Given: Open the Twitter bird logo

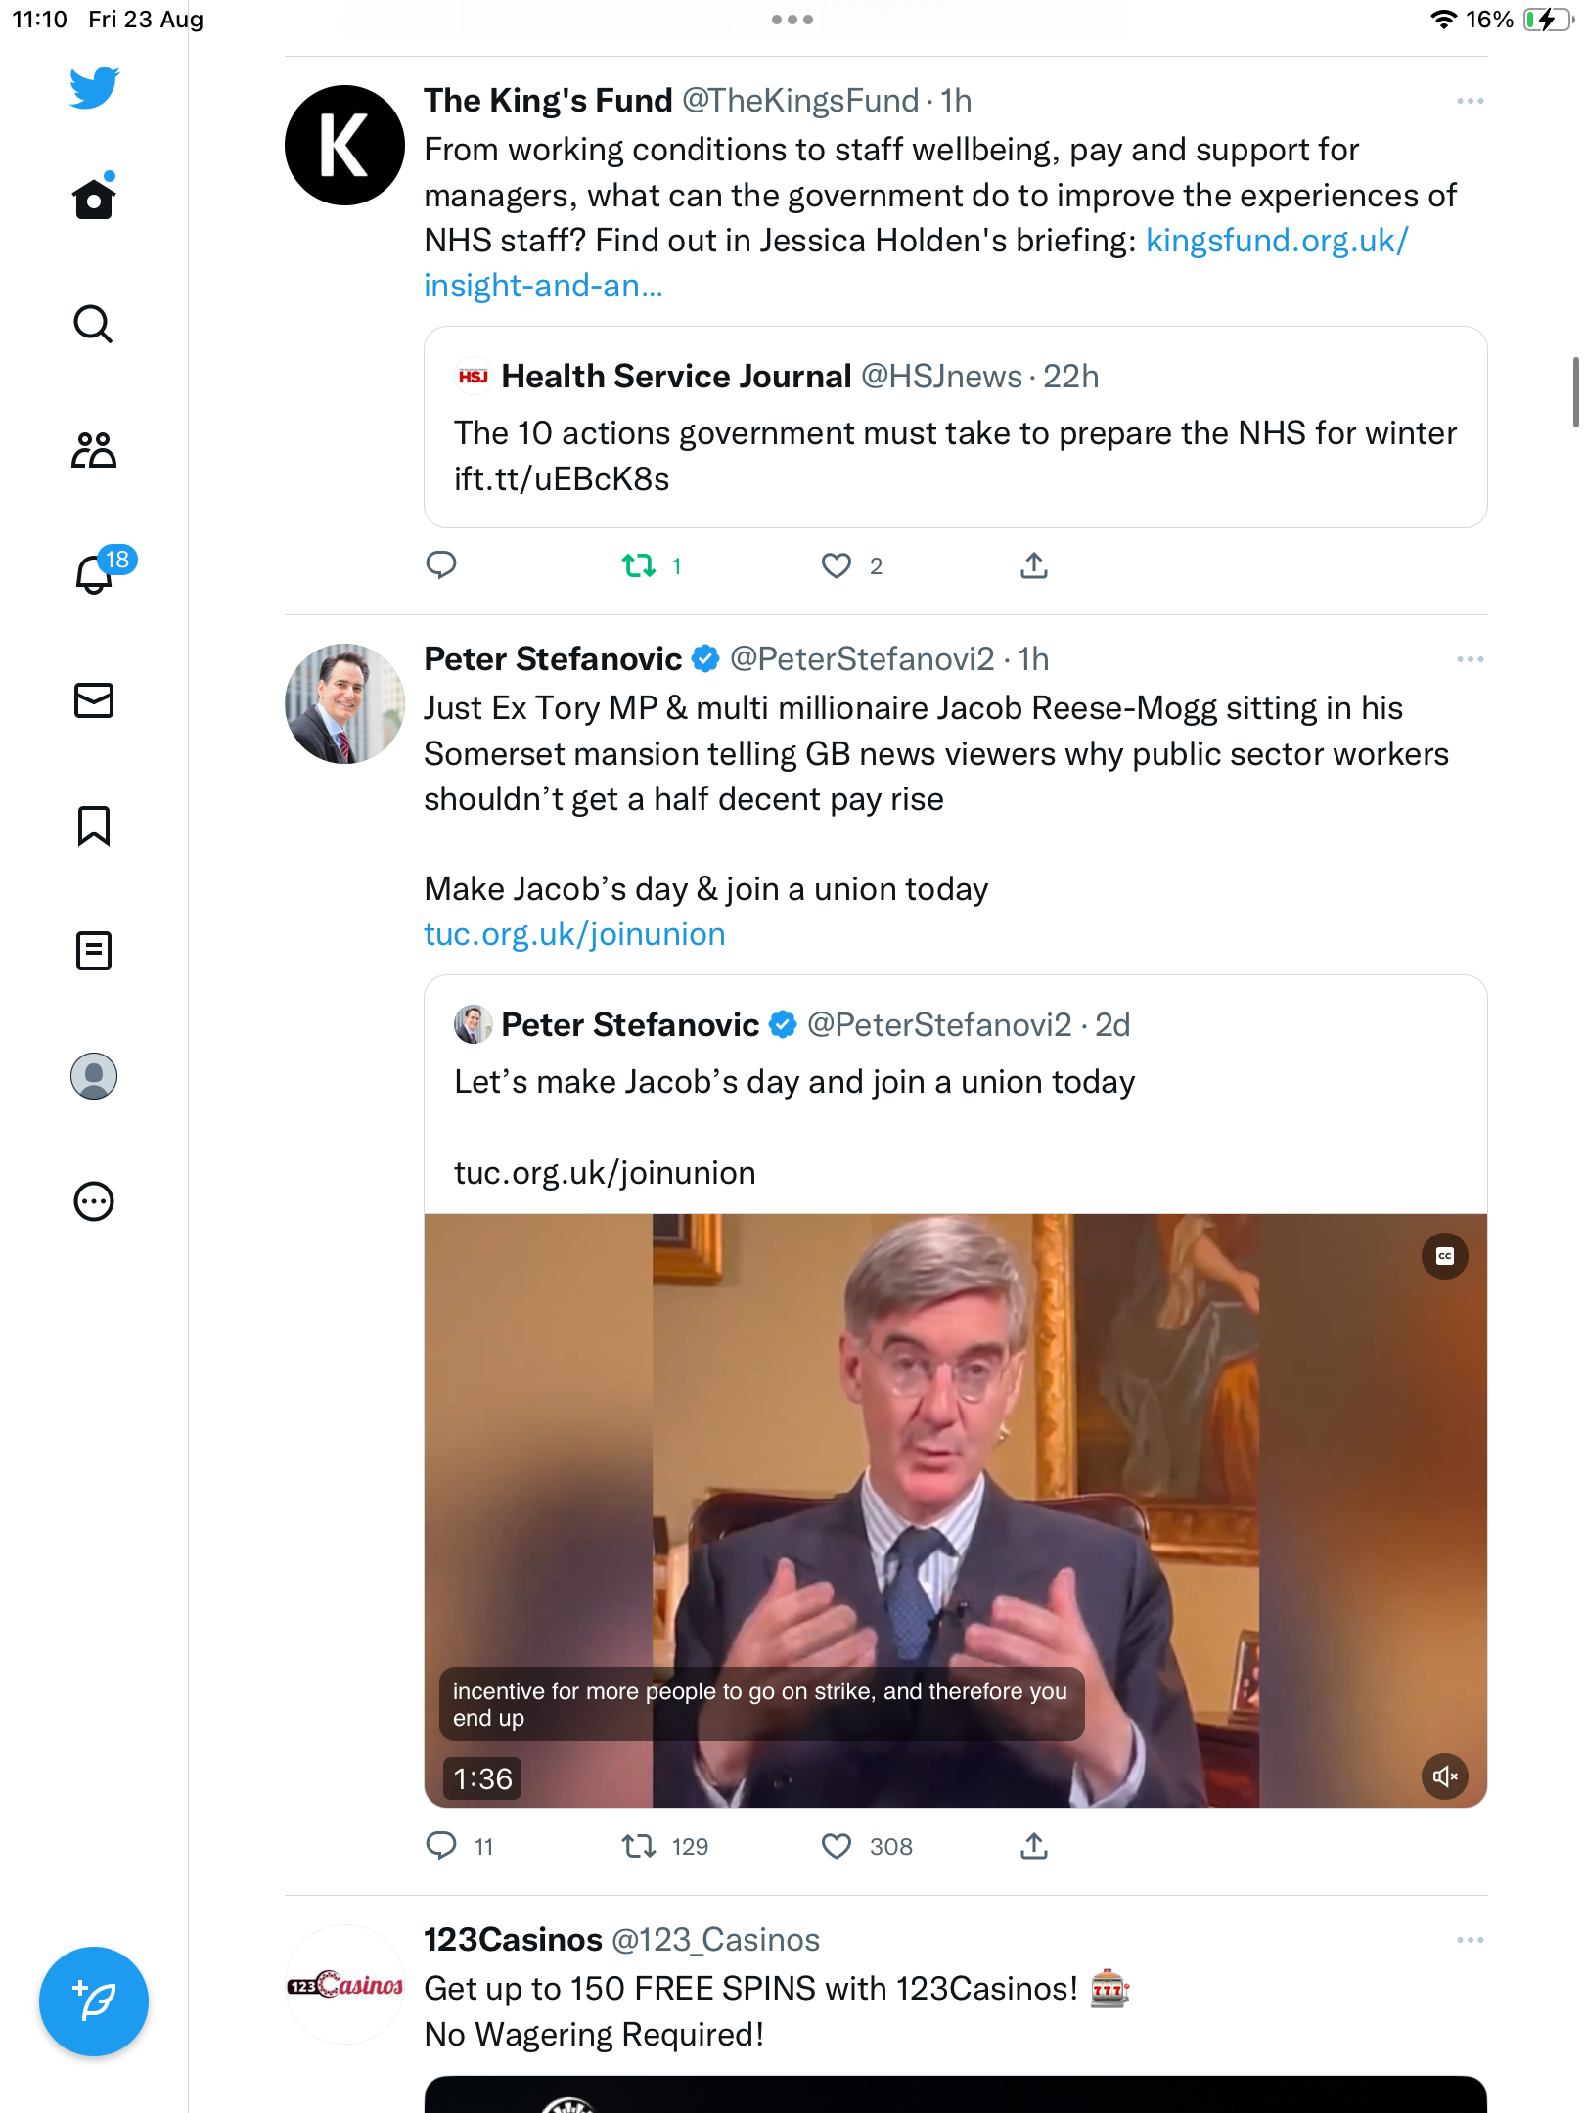Looking at the screenshot, I should click(94, 87).
